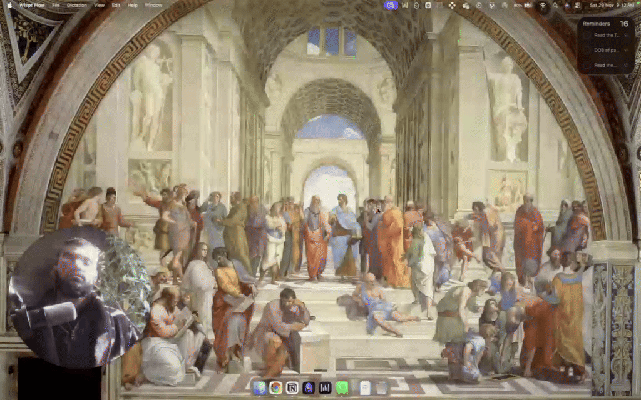
Task: Open Control Center from menu bar
Action: pos(578,5)
